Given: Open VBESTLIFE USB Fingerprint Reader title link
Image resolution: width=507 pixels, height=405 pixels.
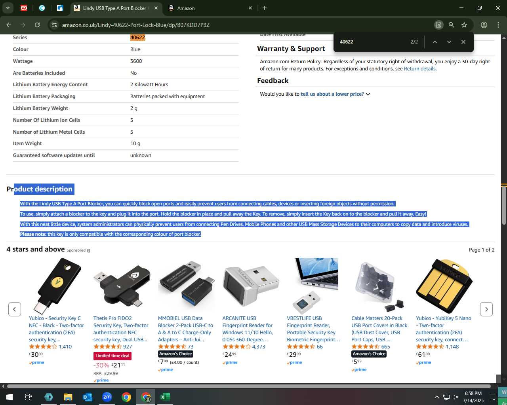Looking at the screenshot, I should [314, 329].
